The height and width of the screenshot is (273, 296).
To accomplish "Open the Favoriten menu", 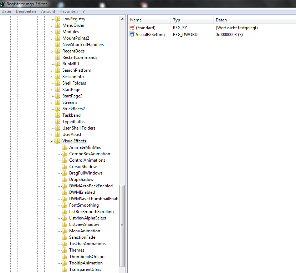I will pyautogui.click(x=69, y=11).
